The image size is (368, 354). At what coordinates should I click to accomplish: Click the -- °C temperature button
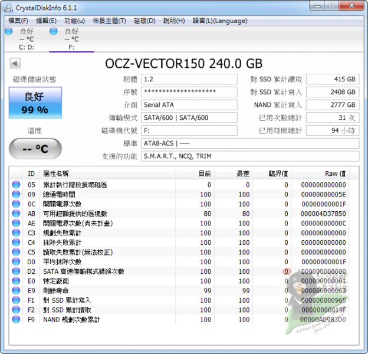(x=35, y=148)
